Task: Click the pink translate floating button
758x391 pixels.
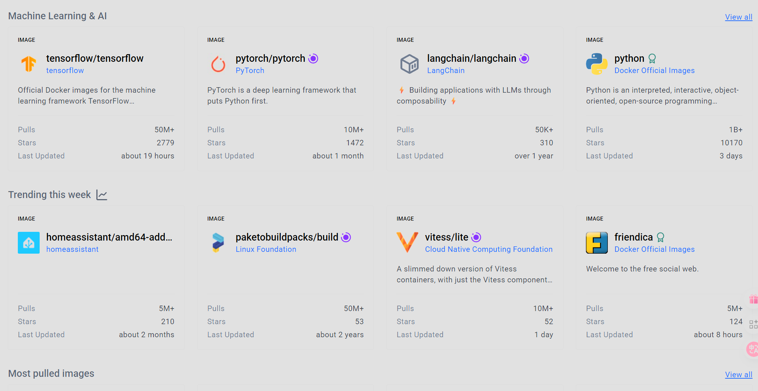Action: click(753, 349)
